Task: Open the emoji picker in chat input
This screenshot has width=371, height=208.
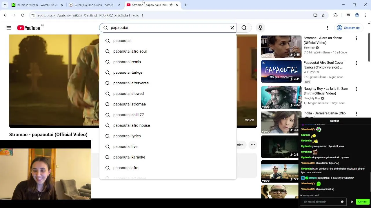Action: tap(342, 202)
